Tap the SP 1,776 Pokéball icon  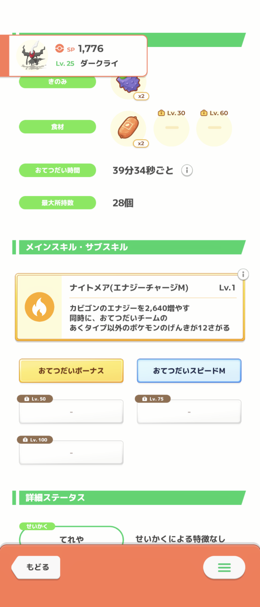(x=59, y=49)
